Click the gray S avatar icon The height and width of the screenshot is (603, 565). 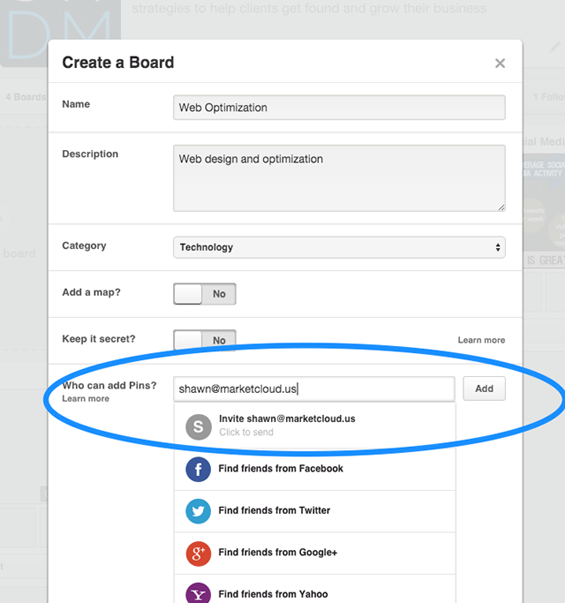(198, 427)
